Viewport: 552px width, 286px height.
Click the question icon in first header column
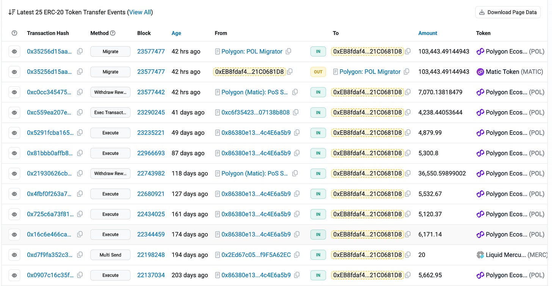pos(14,33)
